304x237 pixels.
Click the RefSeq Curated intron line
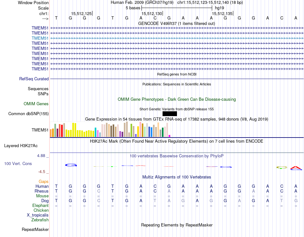point(177,79)
